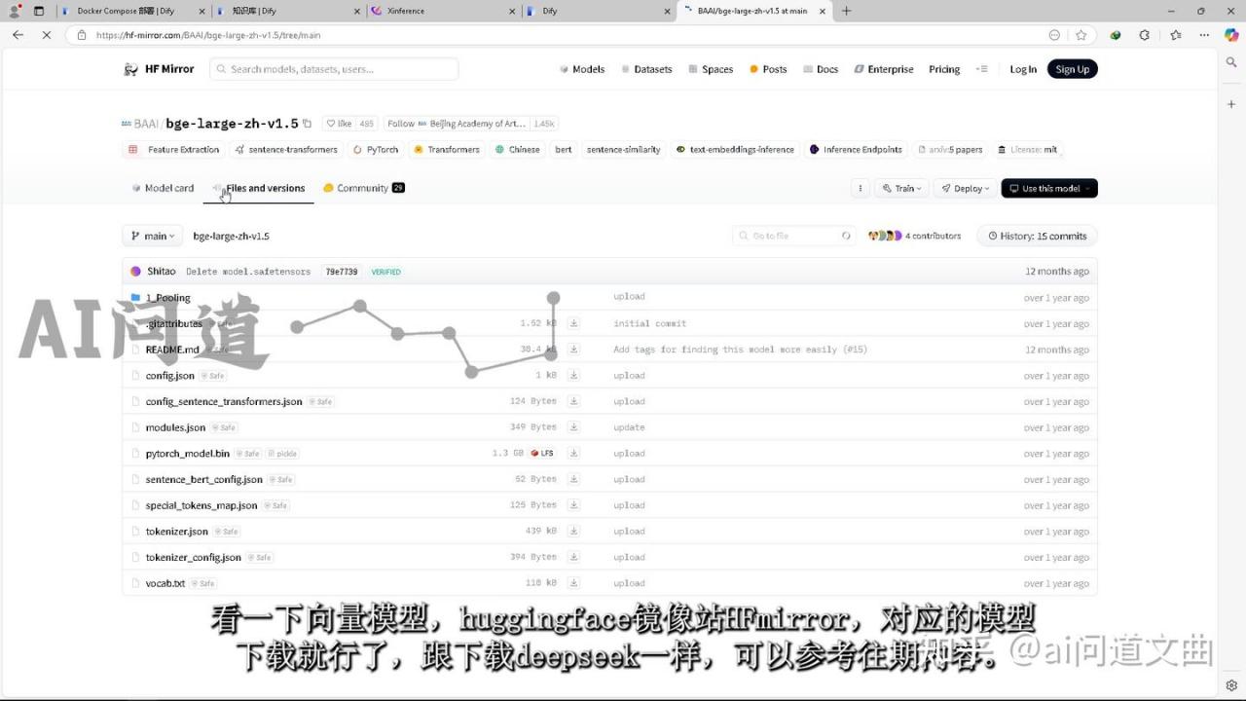Open the Train dropdown

[x=900, y=188]
